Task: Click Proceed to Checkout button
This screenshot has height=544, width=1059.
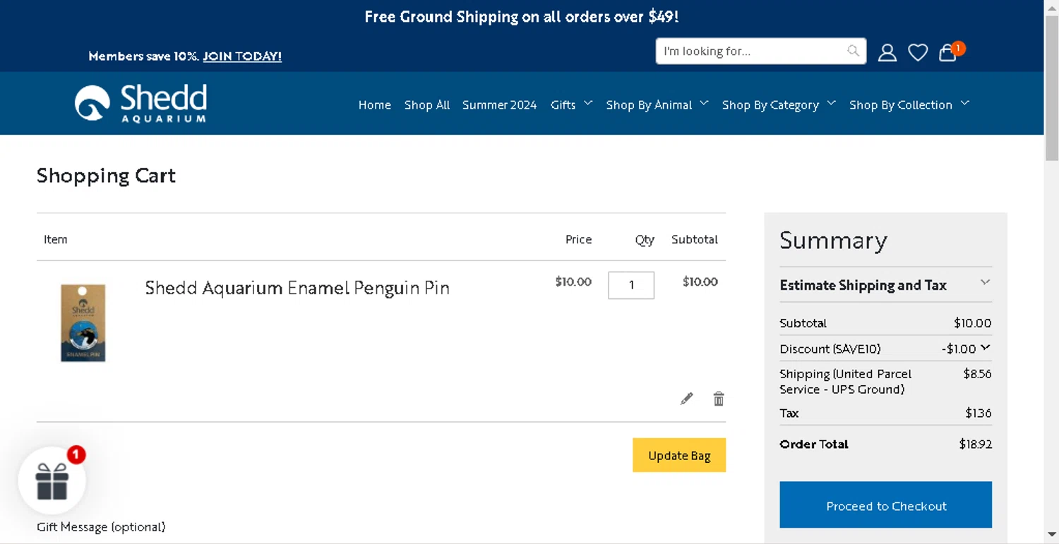Action: pos(885,505)
